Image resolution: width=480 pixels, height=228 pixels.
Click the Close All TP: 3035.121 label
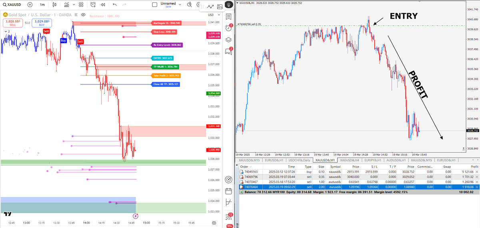(165, 84)
